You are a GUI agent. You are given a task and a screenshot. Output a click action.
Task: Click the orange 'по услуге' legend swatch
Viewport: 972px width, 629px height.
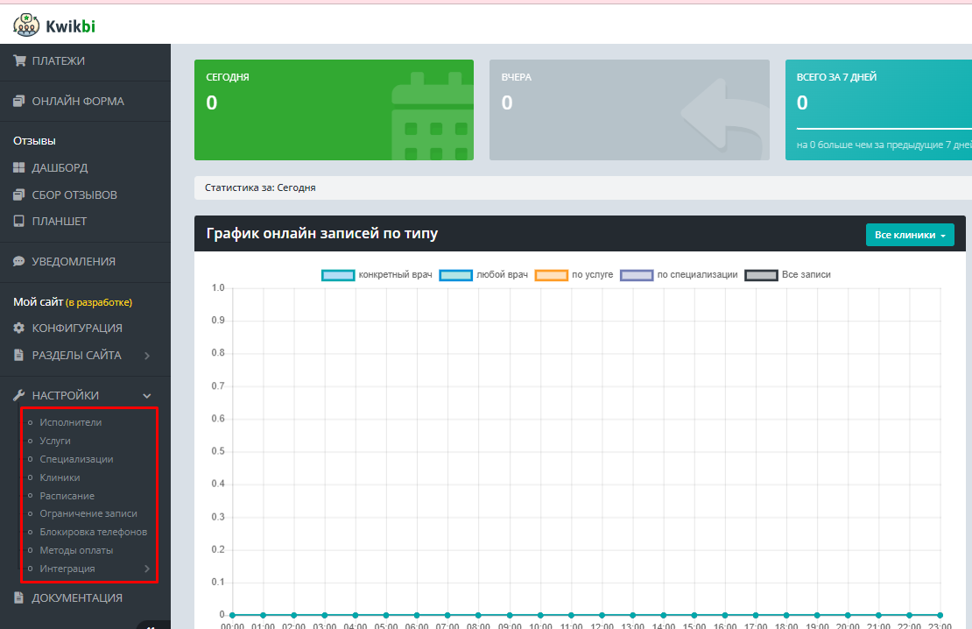point(552,275)
